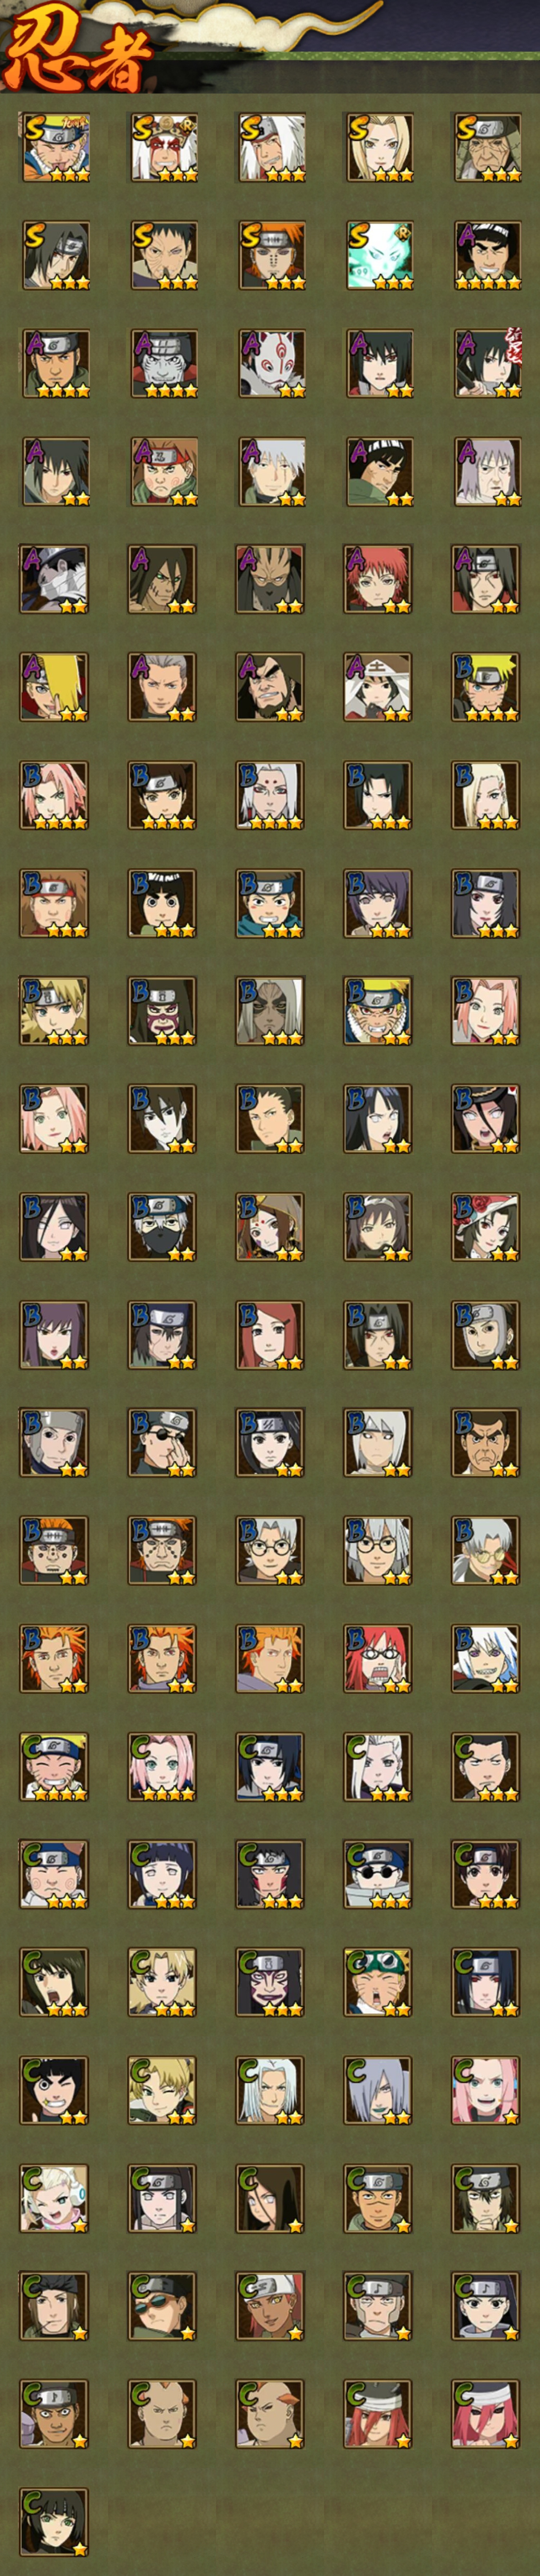The height and width of the screenshot is (2576, 540).
Task: Select S-rank Third Hokage old man portrait
Action: pos(486,147)
